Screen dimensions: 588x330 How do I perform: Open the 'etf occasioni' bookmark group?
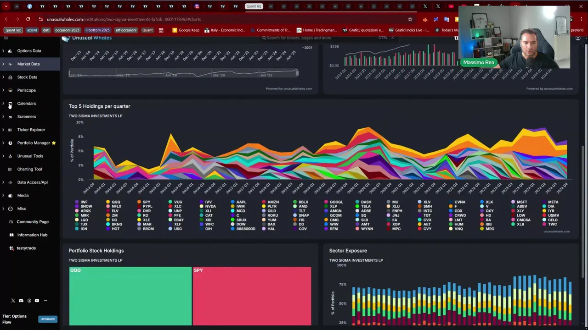(x=126, y=30)
